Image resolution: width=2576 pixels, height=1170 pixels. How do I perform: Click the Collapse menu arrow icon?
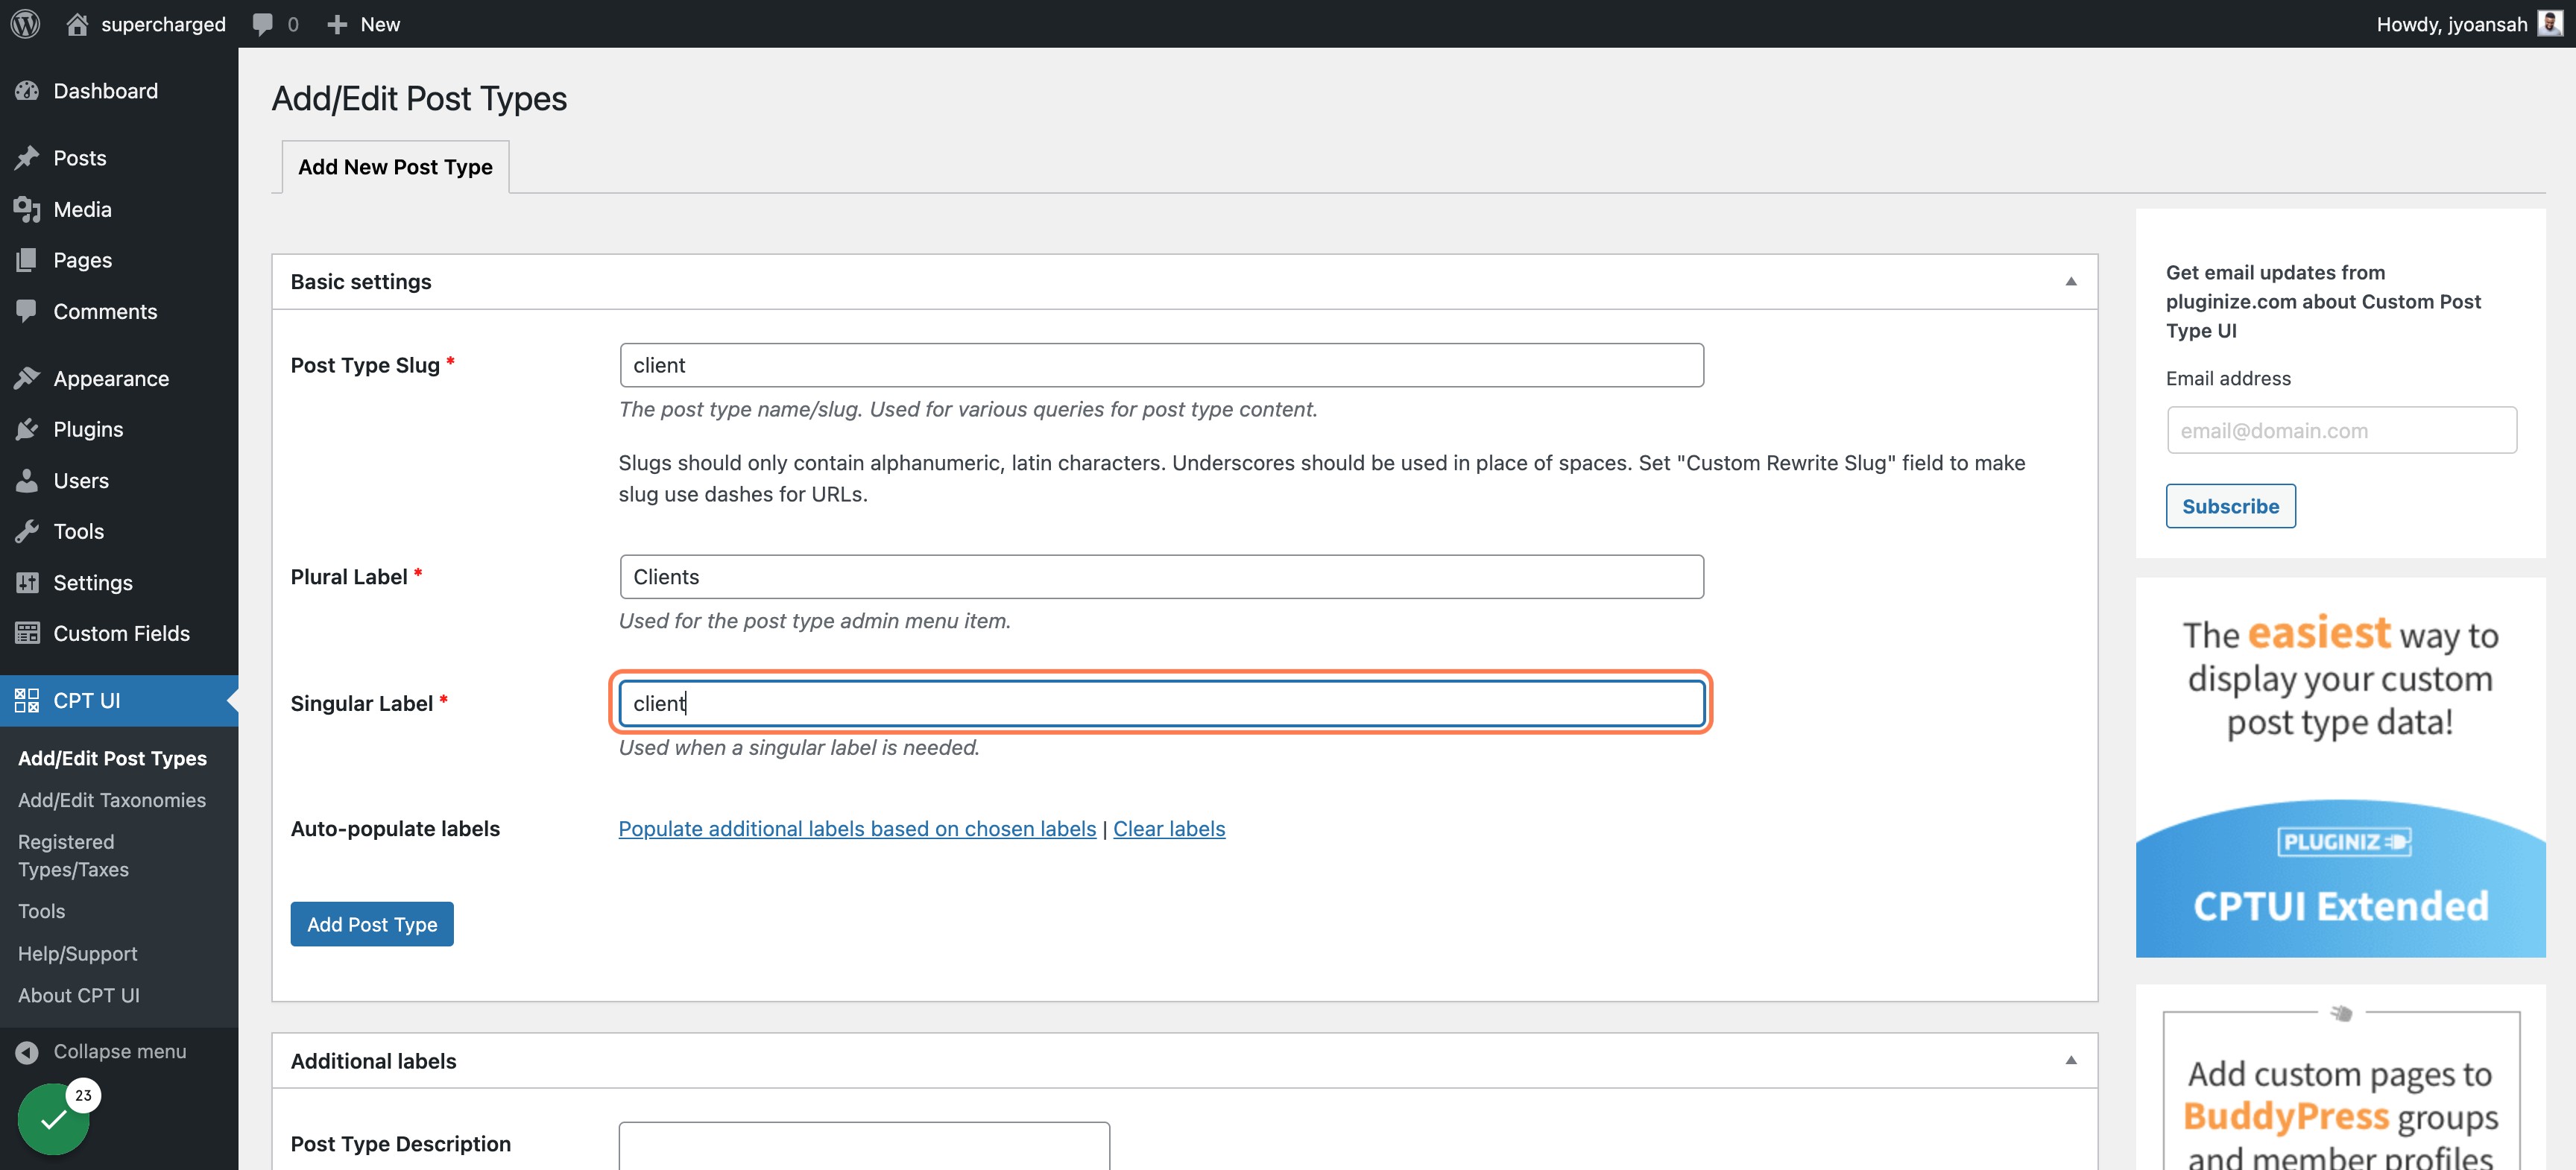[x=27, y=1052]
